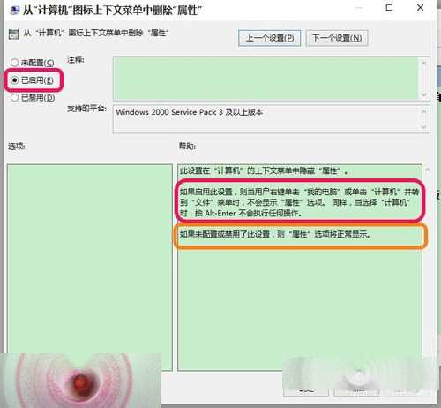Go to 上一个设置(P) previous setting
441x408 pixels.
click(x=270, y=38)
